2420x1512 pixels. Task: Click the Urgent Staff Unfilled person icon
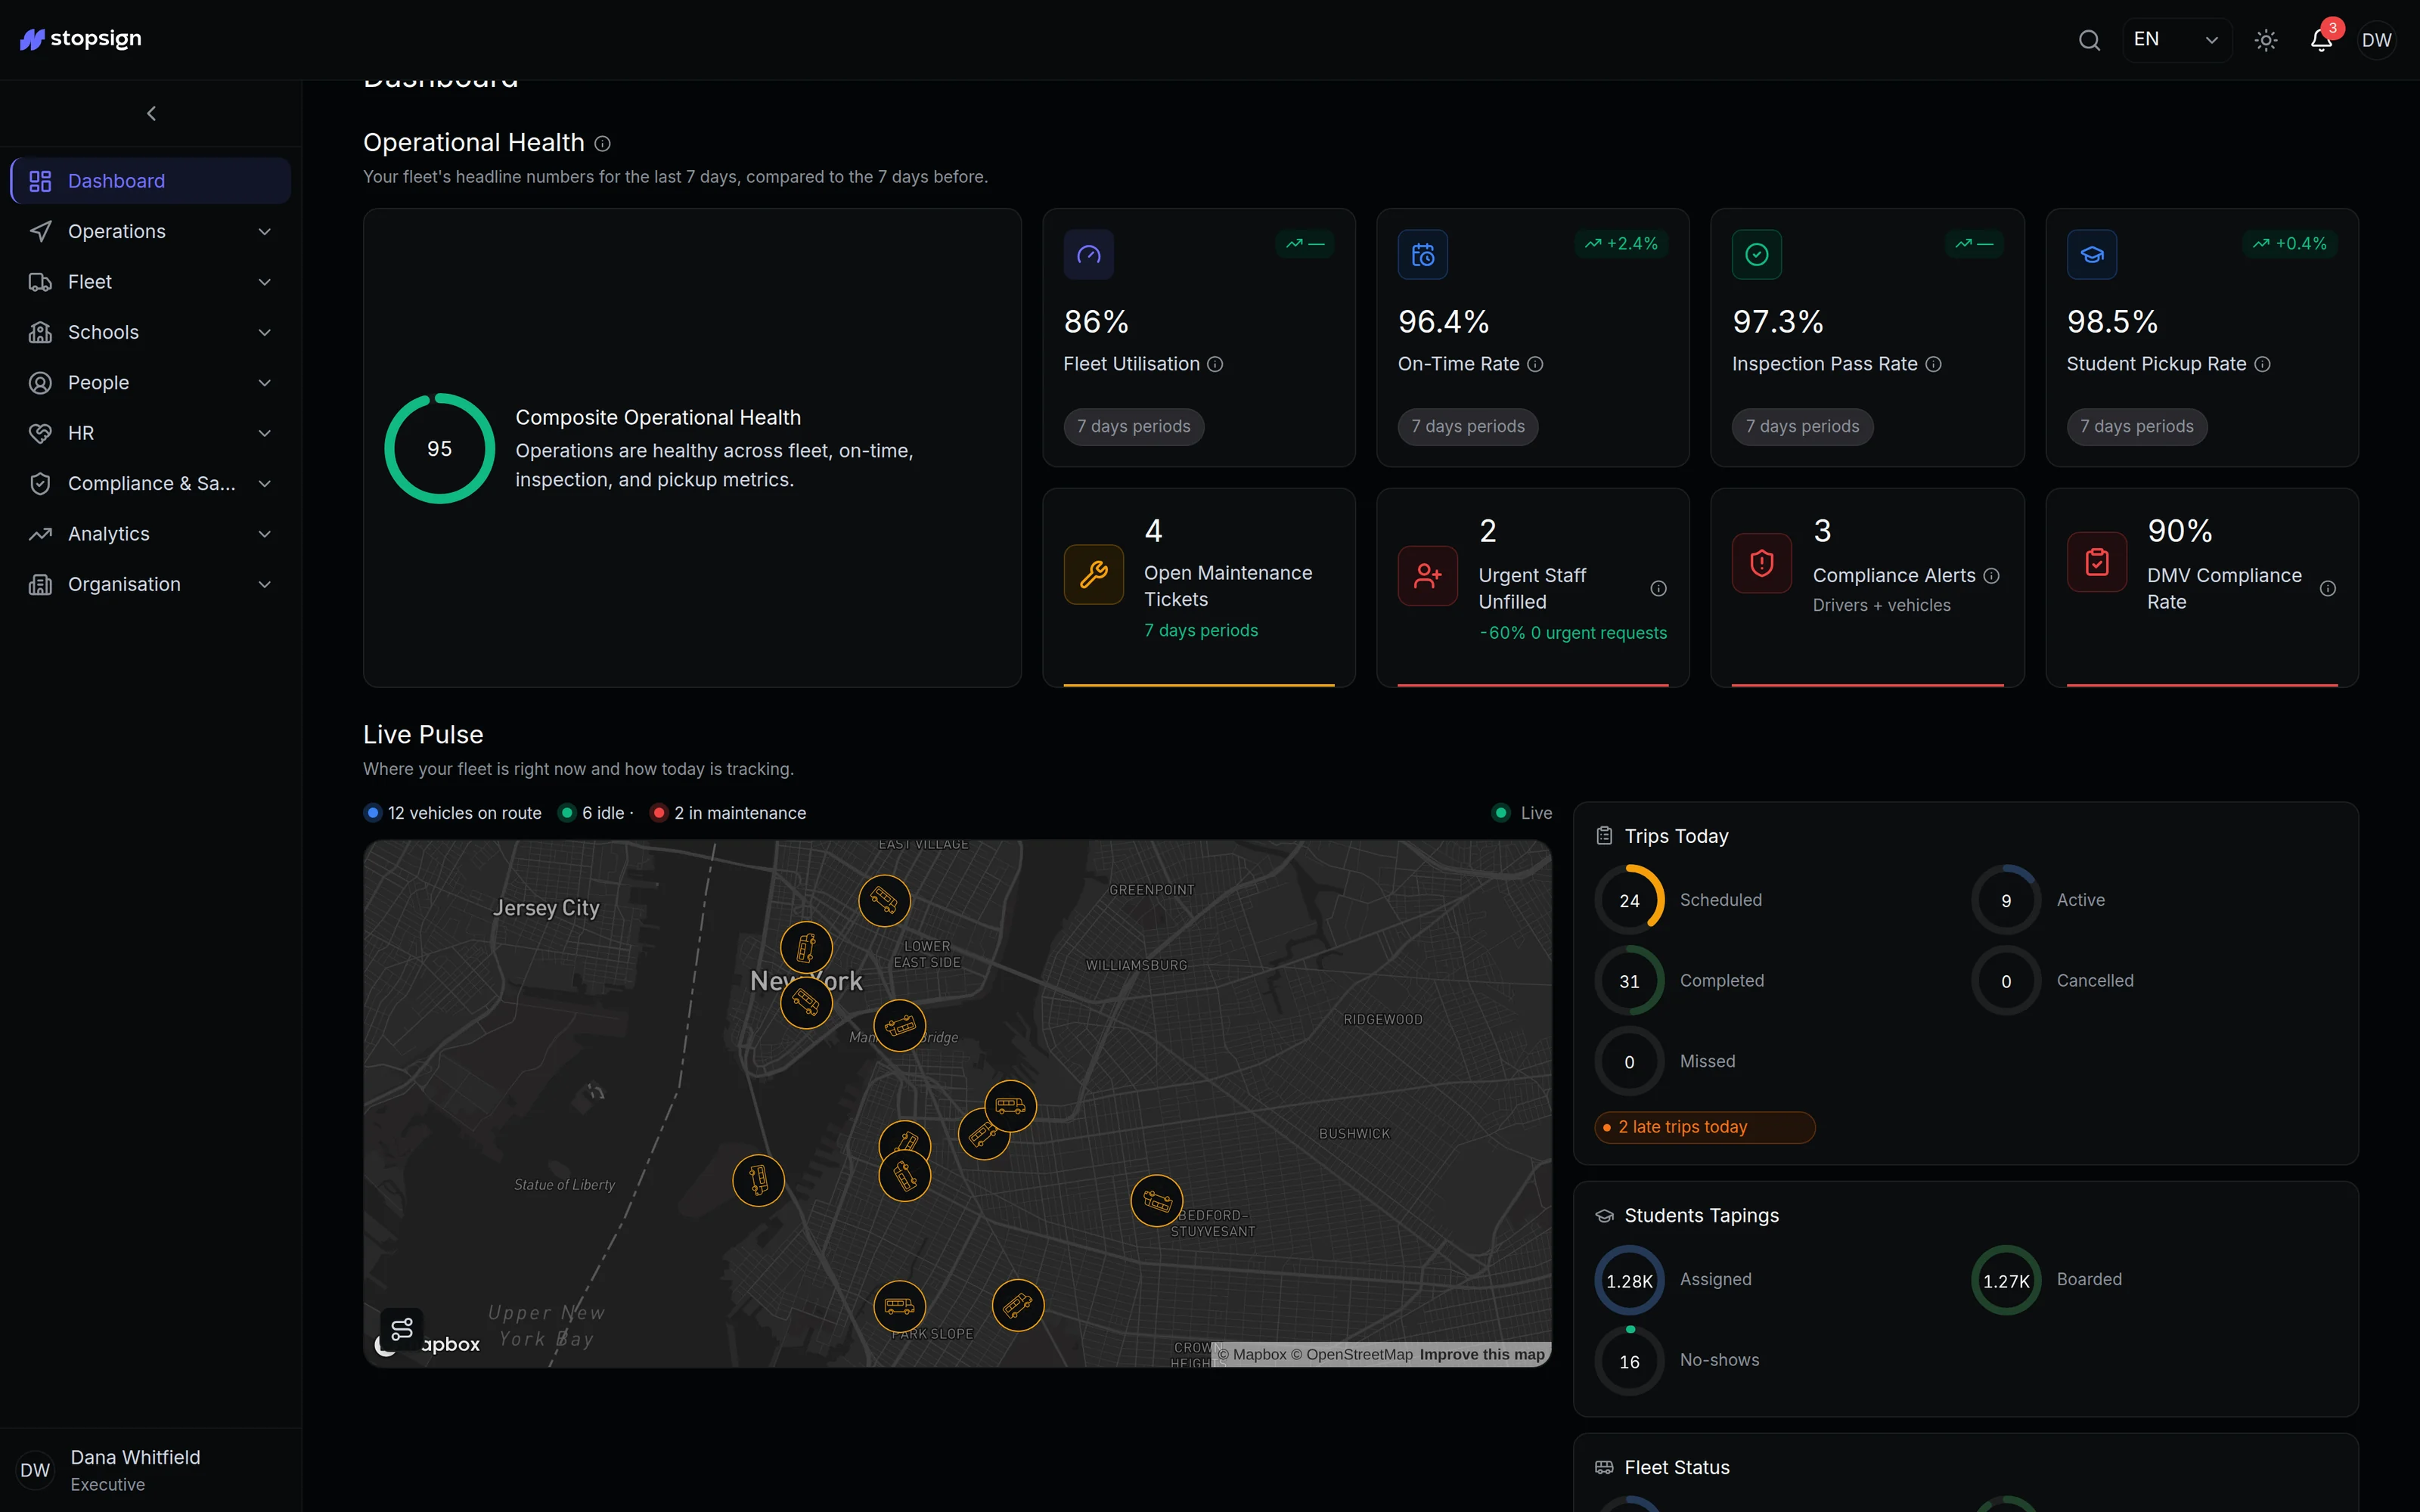1428,575
